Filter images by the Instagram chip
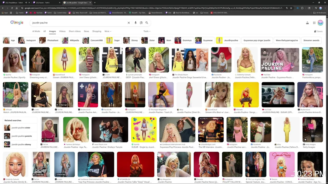 pos(28,40)
